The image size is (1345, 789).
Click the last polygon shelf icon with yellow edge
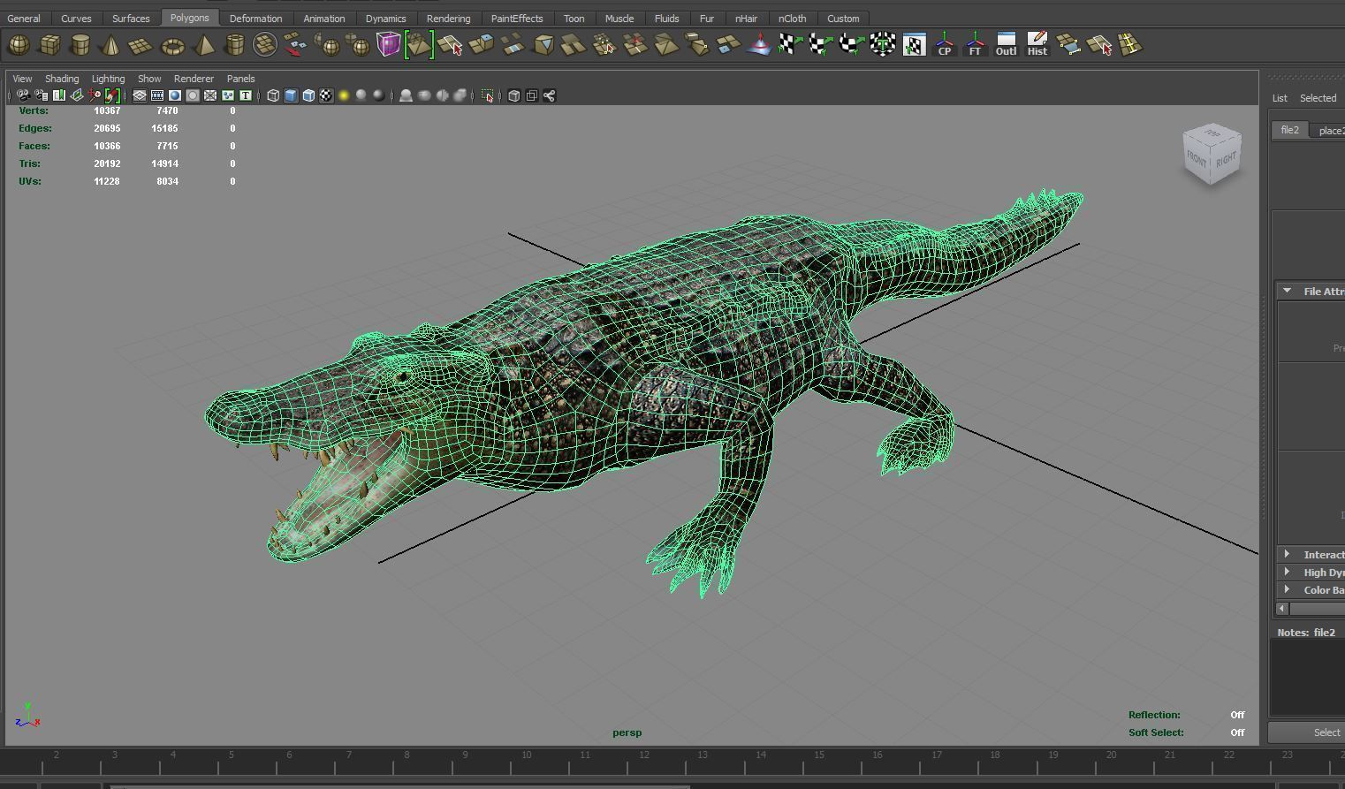[x=1129, y=44]
